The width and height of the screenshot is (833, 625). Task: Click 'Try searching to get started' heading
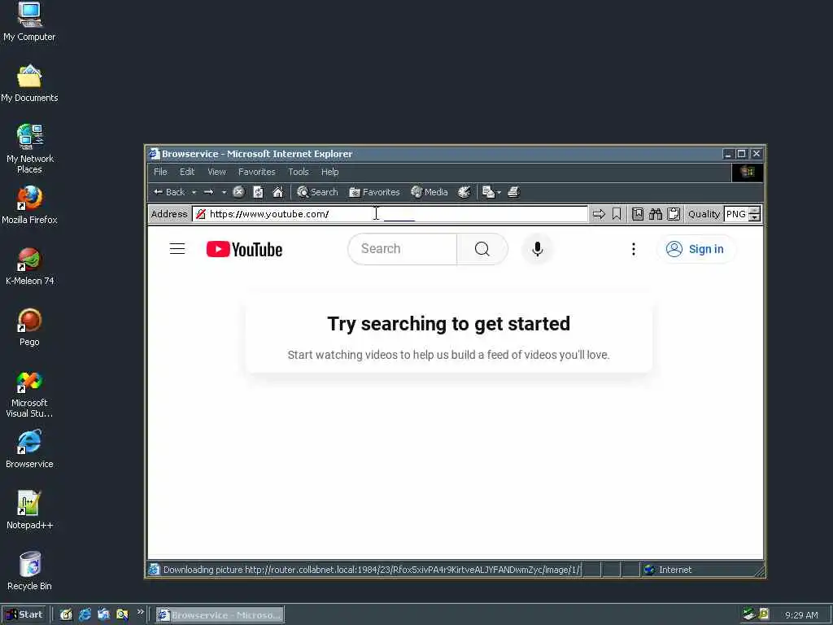tap(448, 324)
